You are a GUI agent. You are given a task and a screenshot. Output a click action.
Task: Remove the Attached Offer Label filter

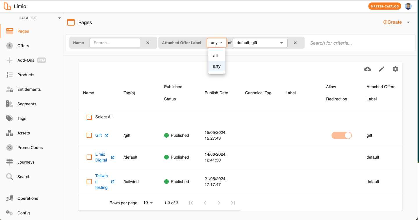tap(295, 43)
